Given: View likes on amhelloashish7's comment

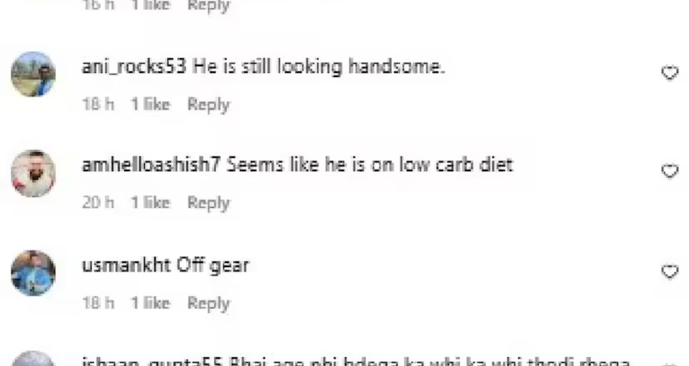Looking at the screenshot, I should click(150, 202).
